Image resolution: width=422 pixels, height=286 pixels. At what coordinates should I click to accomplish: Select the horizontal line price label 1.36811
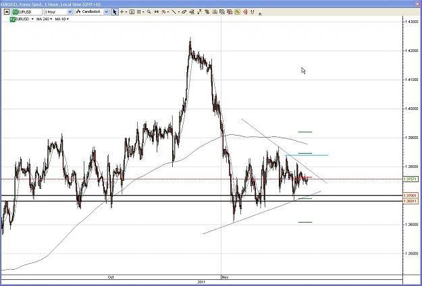[411, 200]
